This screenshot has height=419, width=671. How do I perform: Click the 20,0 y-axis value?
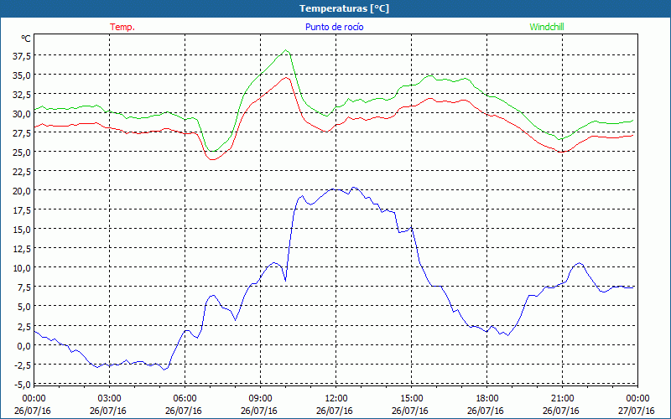coord(23,191)
